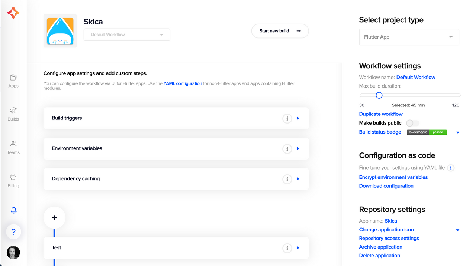Click Duplicate workflow link
The image size is (476, 266).
(381, 114)
